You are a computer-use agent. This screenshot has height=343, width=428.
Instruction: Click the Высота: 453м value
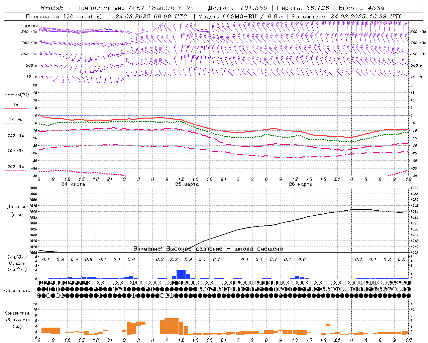361,8
